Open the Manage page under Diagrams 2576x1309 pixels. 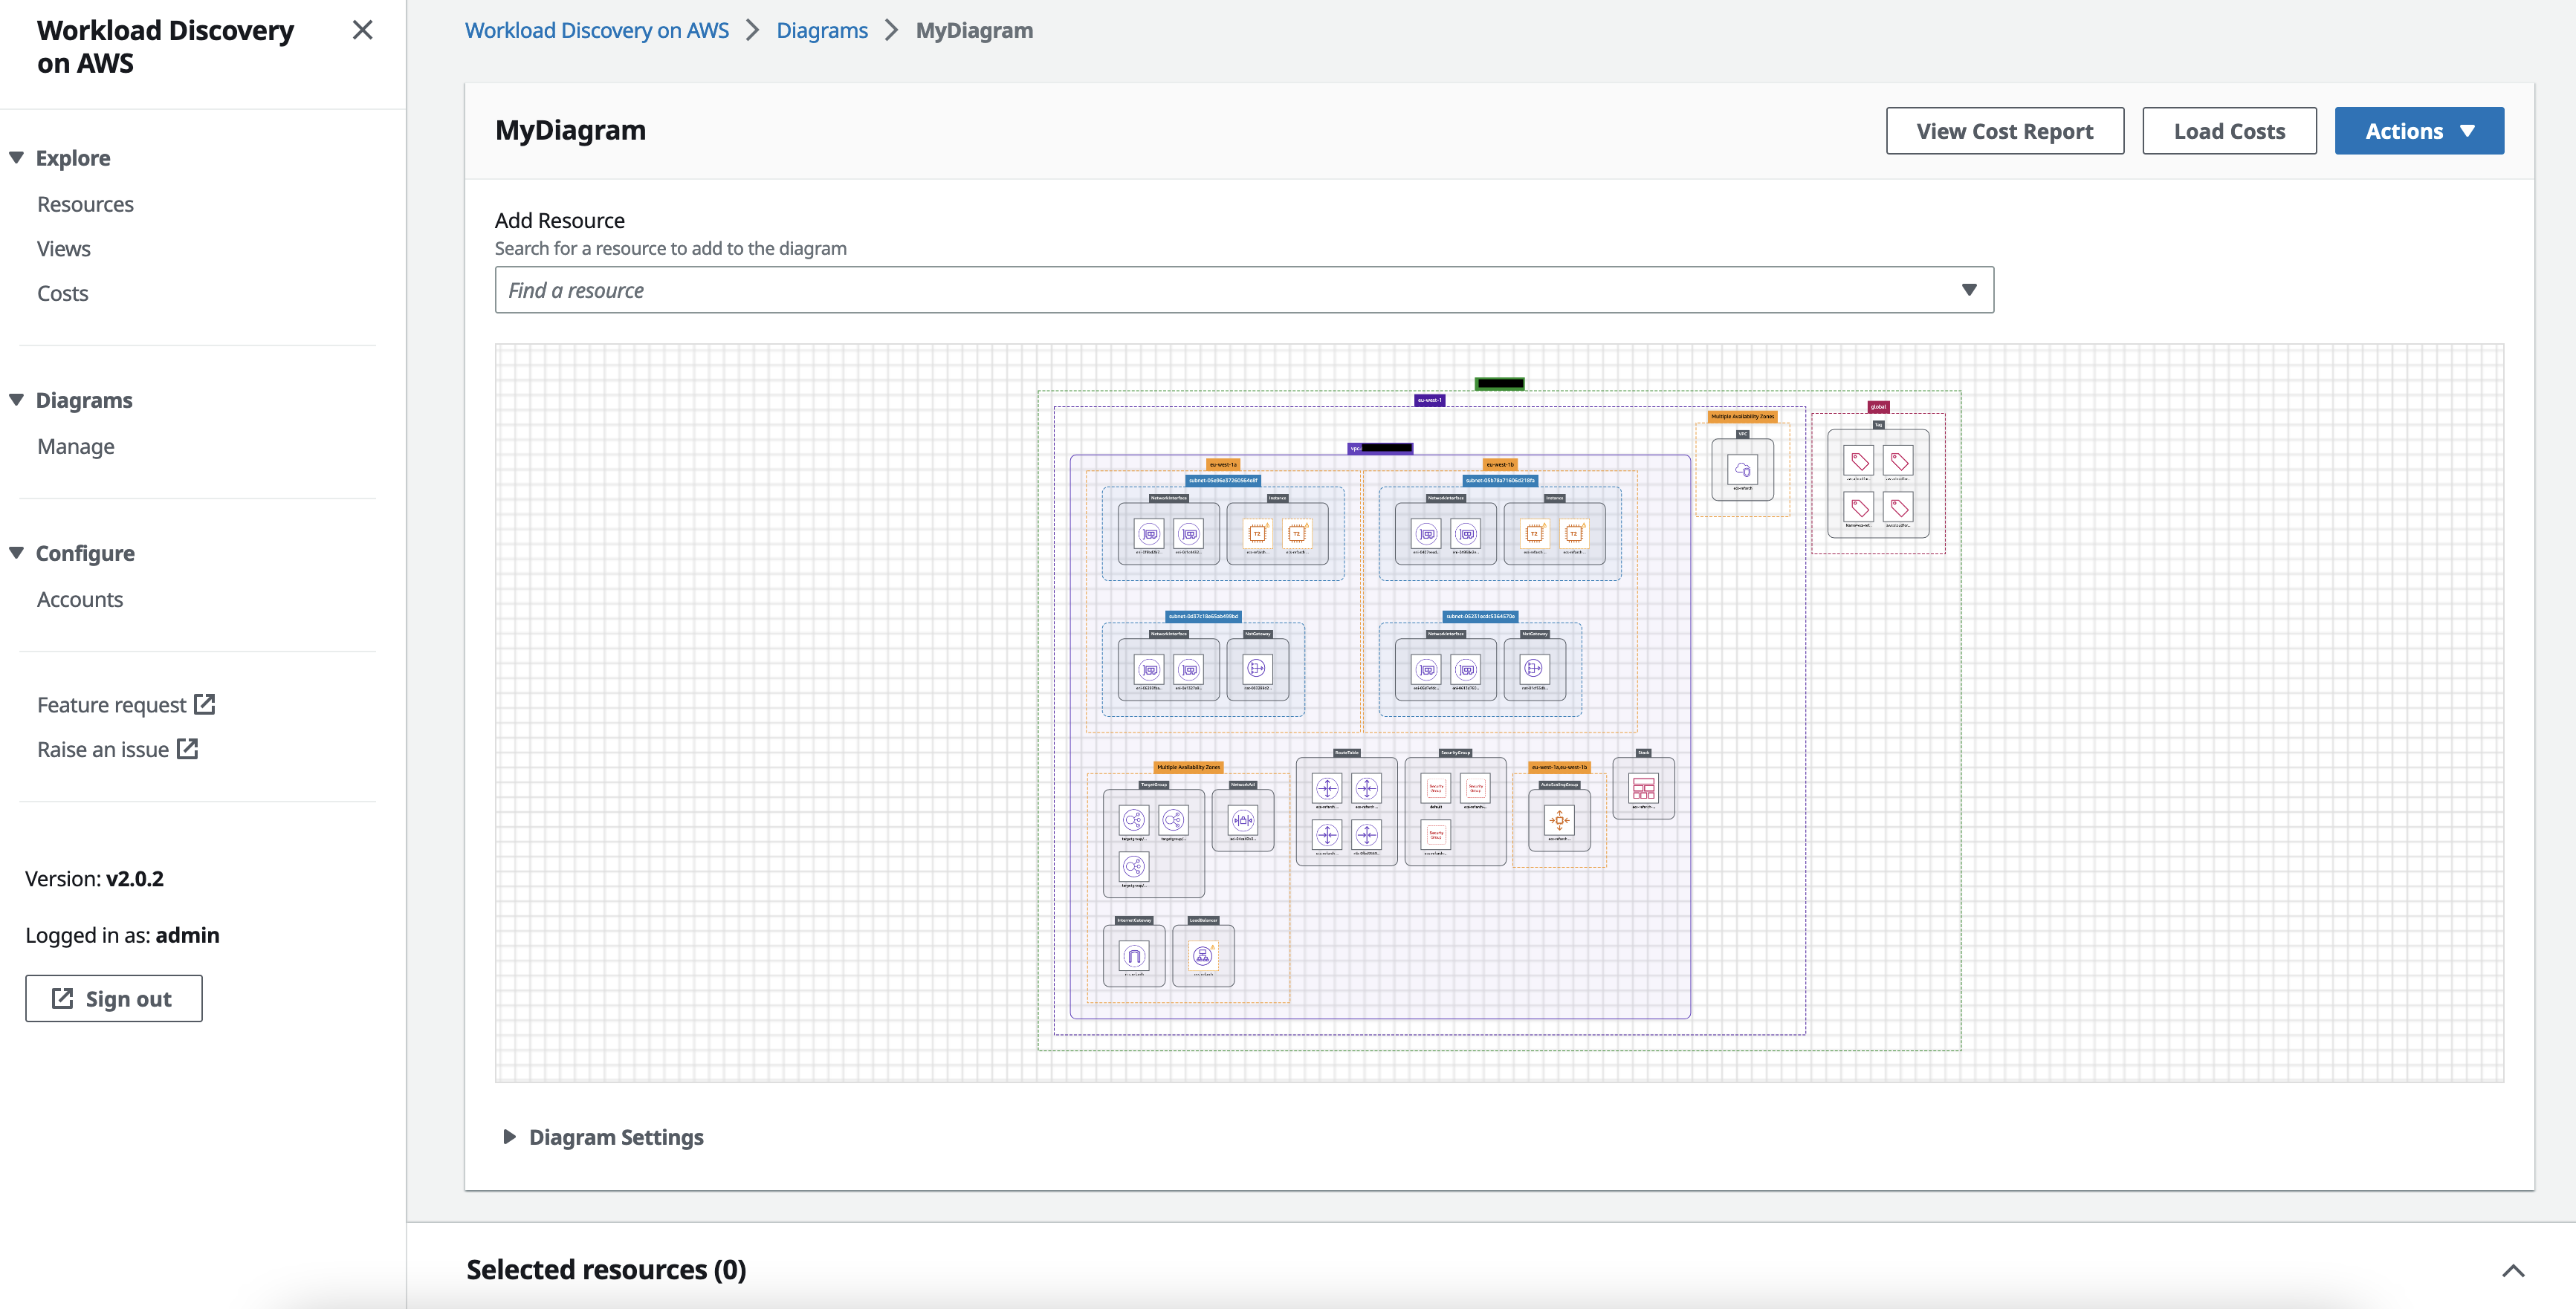click(x=75, y=446)
